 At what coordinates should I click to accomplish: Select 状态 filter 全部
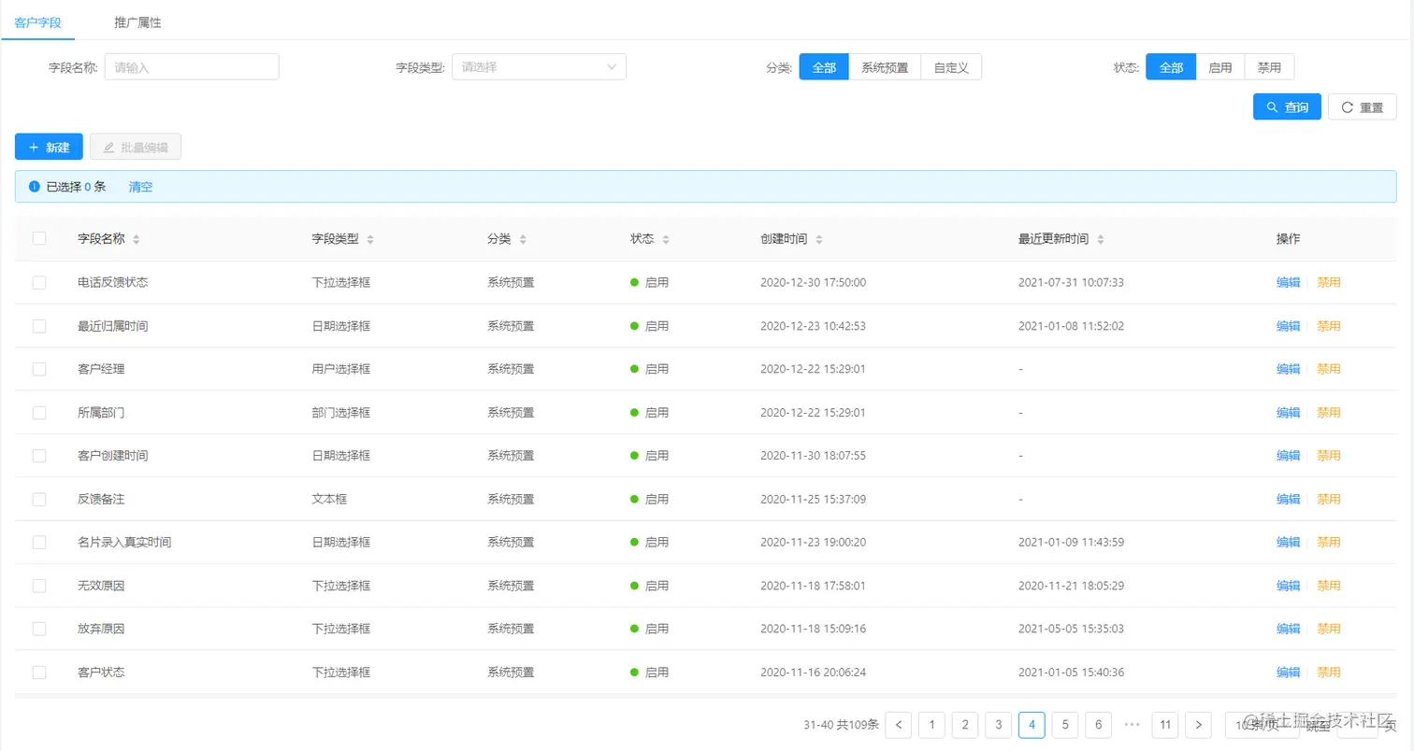(1171, 67)
